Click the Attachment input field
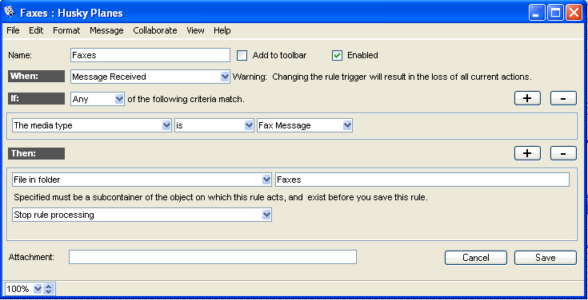This screenshot has width=588, height=300. click(x=213, y=257)
